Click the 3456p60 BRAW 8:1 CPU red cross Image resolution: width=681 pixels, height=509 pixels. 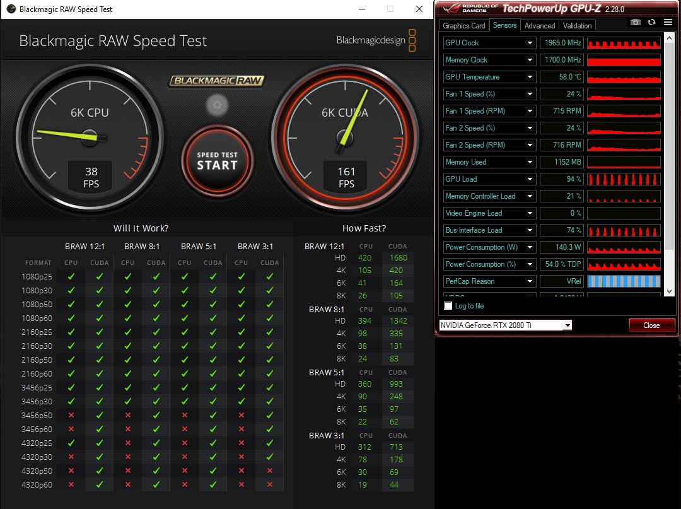127,429
